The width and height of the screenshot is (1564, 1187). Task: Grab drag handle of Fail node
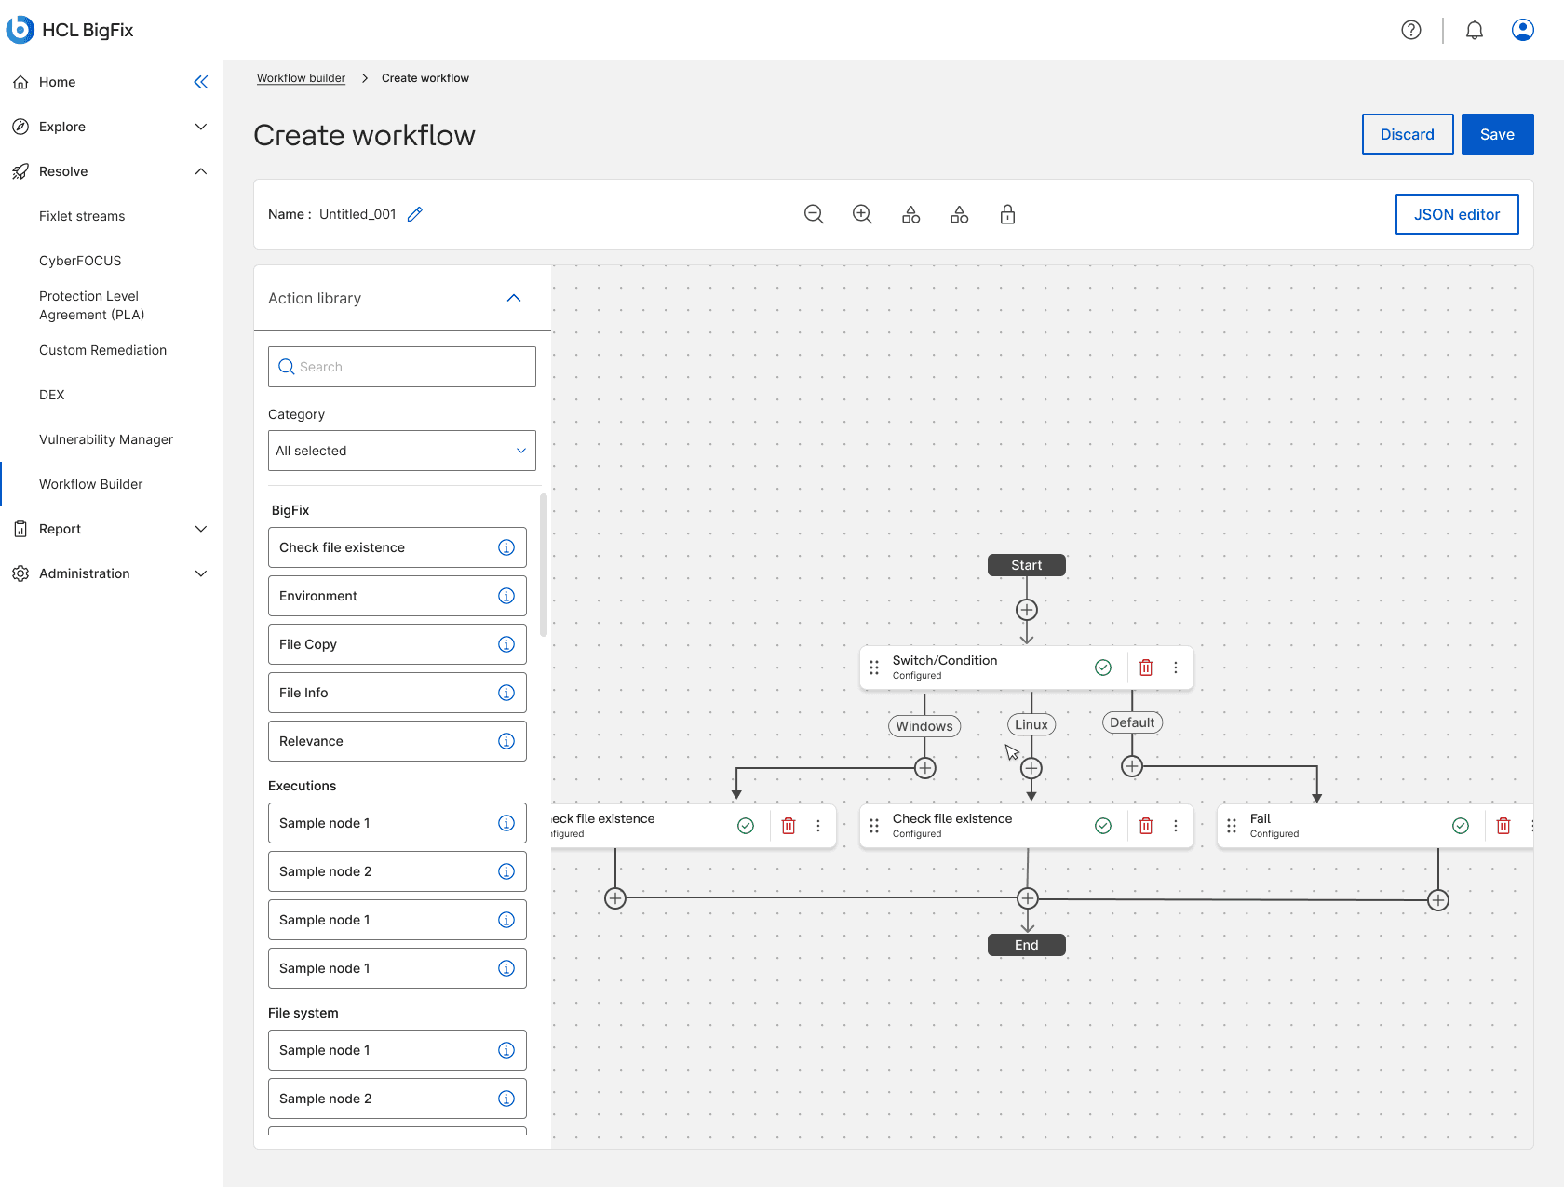pos(1232,826)
